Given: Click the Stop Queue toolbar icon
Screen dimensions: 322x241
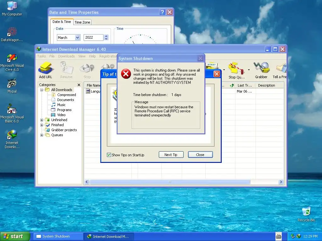Looking at the screenshot, I should (236, 70).
